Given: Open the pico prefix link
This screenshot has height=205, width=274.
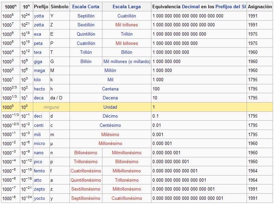Looking at the screenshot, I should (x=38, y=162).
